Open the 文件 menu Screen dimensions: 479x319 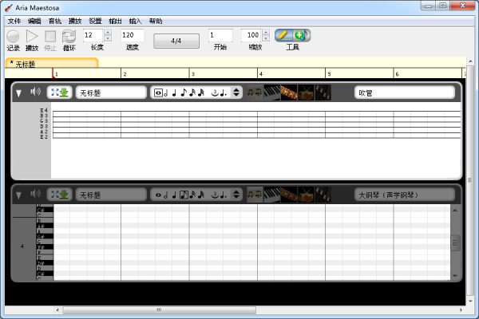point(14,21)
